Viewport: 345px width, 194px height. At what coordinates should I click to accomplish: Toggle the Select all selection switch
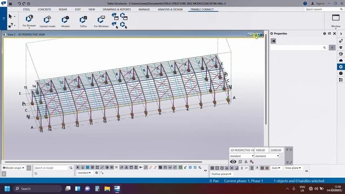pyautogui.click(x=78, y=168)
